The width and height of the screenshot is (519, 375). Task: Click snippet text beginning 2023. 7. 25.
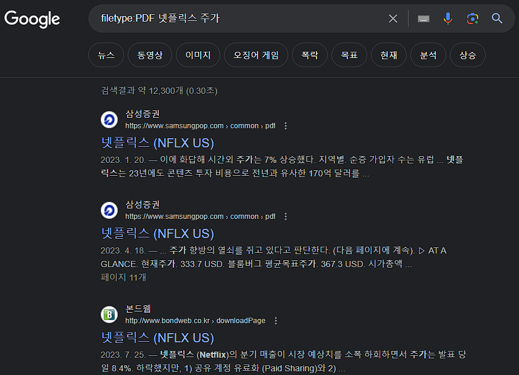[283, 361]
